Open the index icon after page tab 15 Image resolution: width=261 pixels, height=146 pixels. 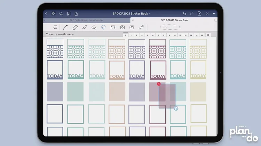click(x=208, y=35)
